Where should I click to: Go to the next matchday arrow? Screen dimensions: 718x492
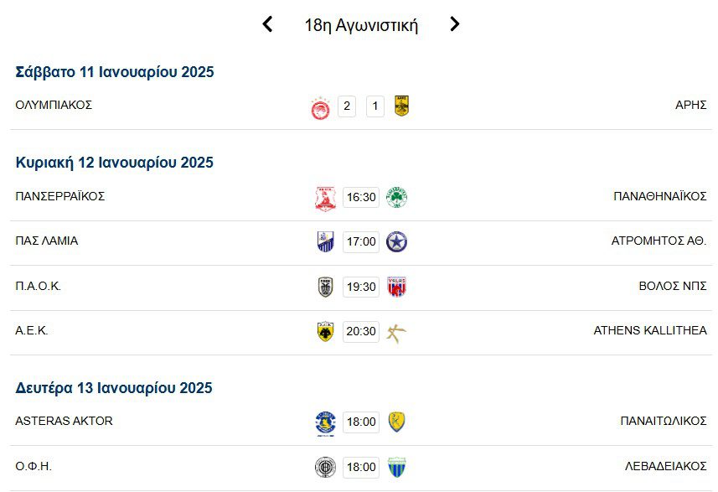coord(454,24)
